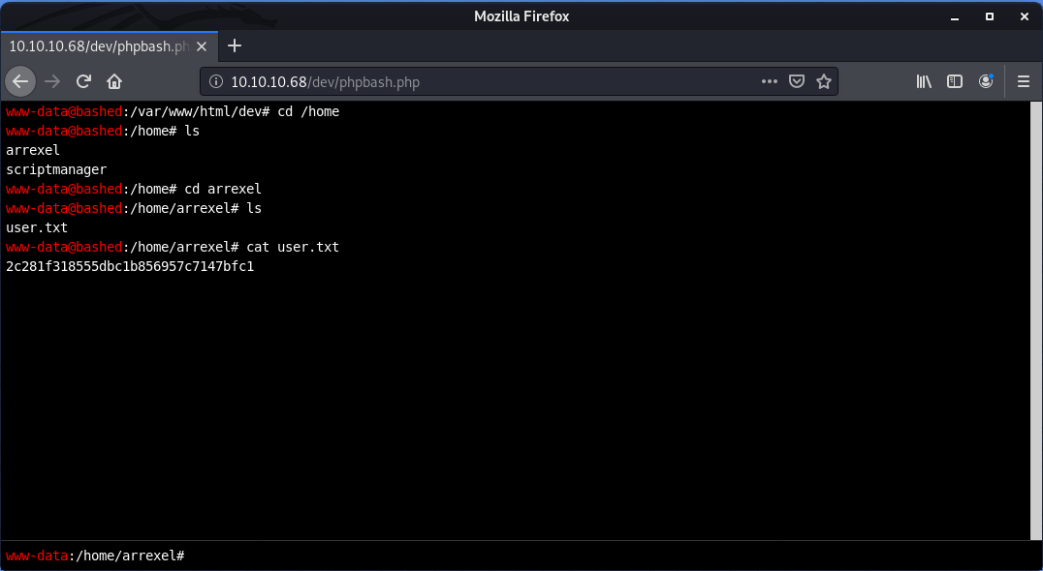View site information for 10.10.10.68
1043x571 pixels.
[214, 81]
